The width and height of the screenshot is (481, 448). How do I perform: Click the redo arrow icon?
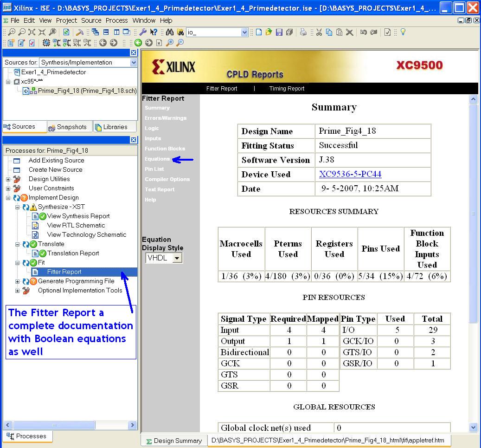374,32
